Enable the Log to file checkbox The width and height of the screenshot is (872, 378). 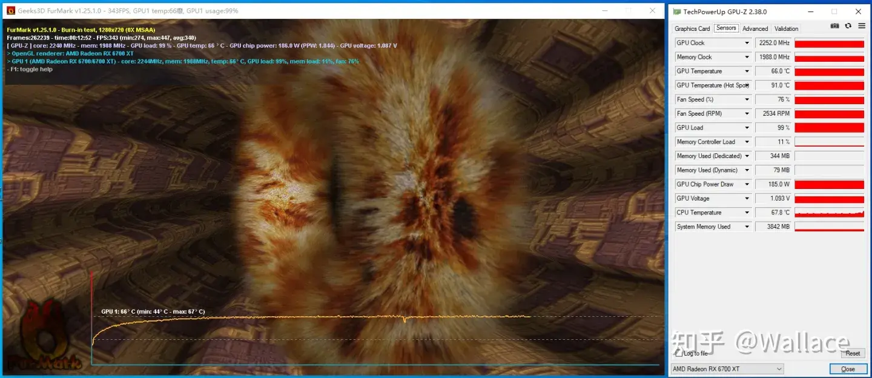(679, 353)
